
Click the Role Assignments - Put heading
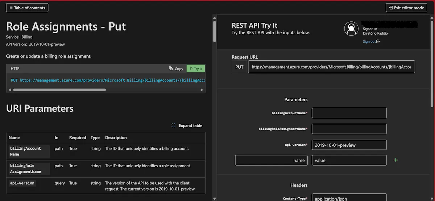[66, 26]
